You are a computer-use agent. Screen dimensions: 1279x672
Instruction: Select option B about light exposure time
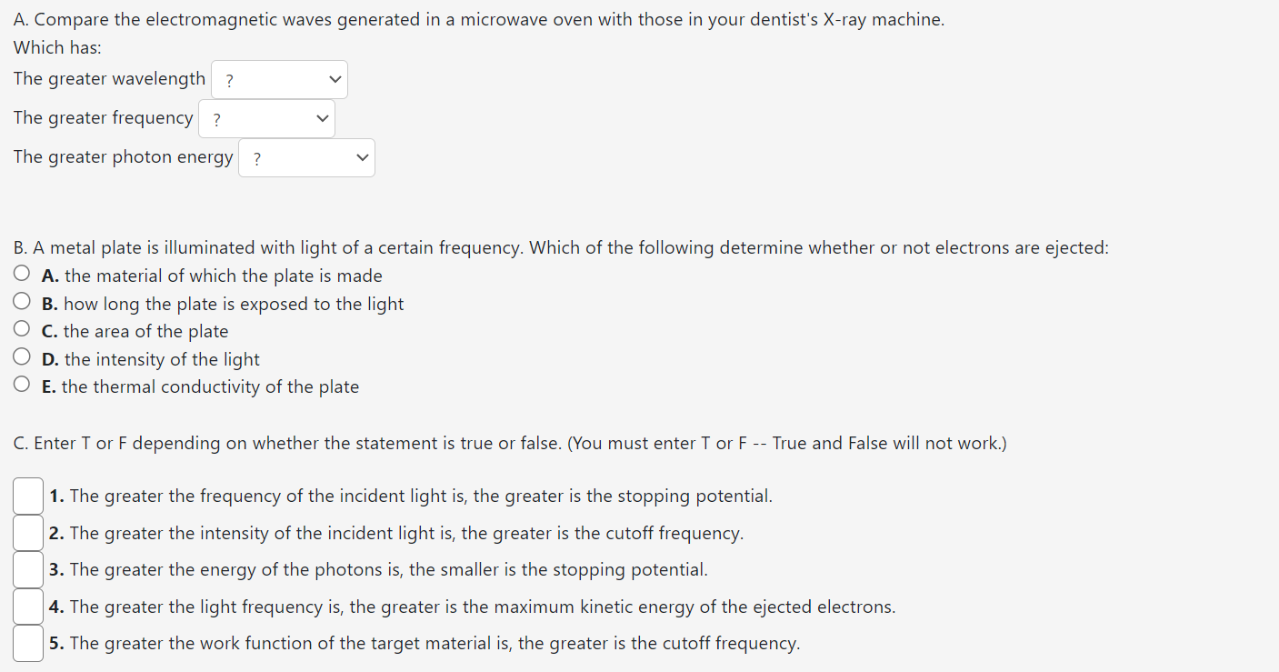(x=22, y=300)
